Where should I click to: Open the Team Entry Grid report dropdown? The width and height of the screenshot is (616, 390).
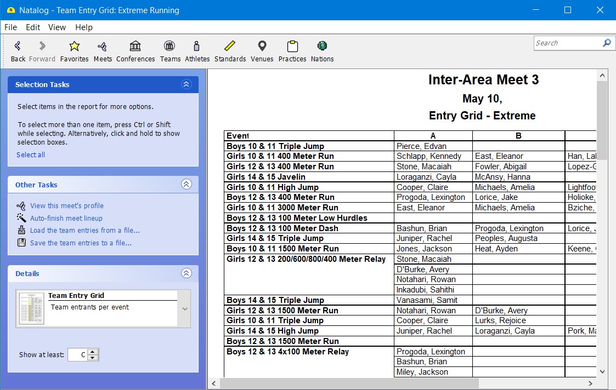[184, 308]
